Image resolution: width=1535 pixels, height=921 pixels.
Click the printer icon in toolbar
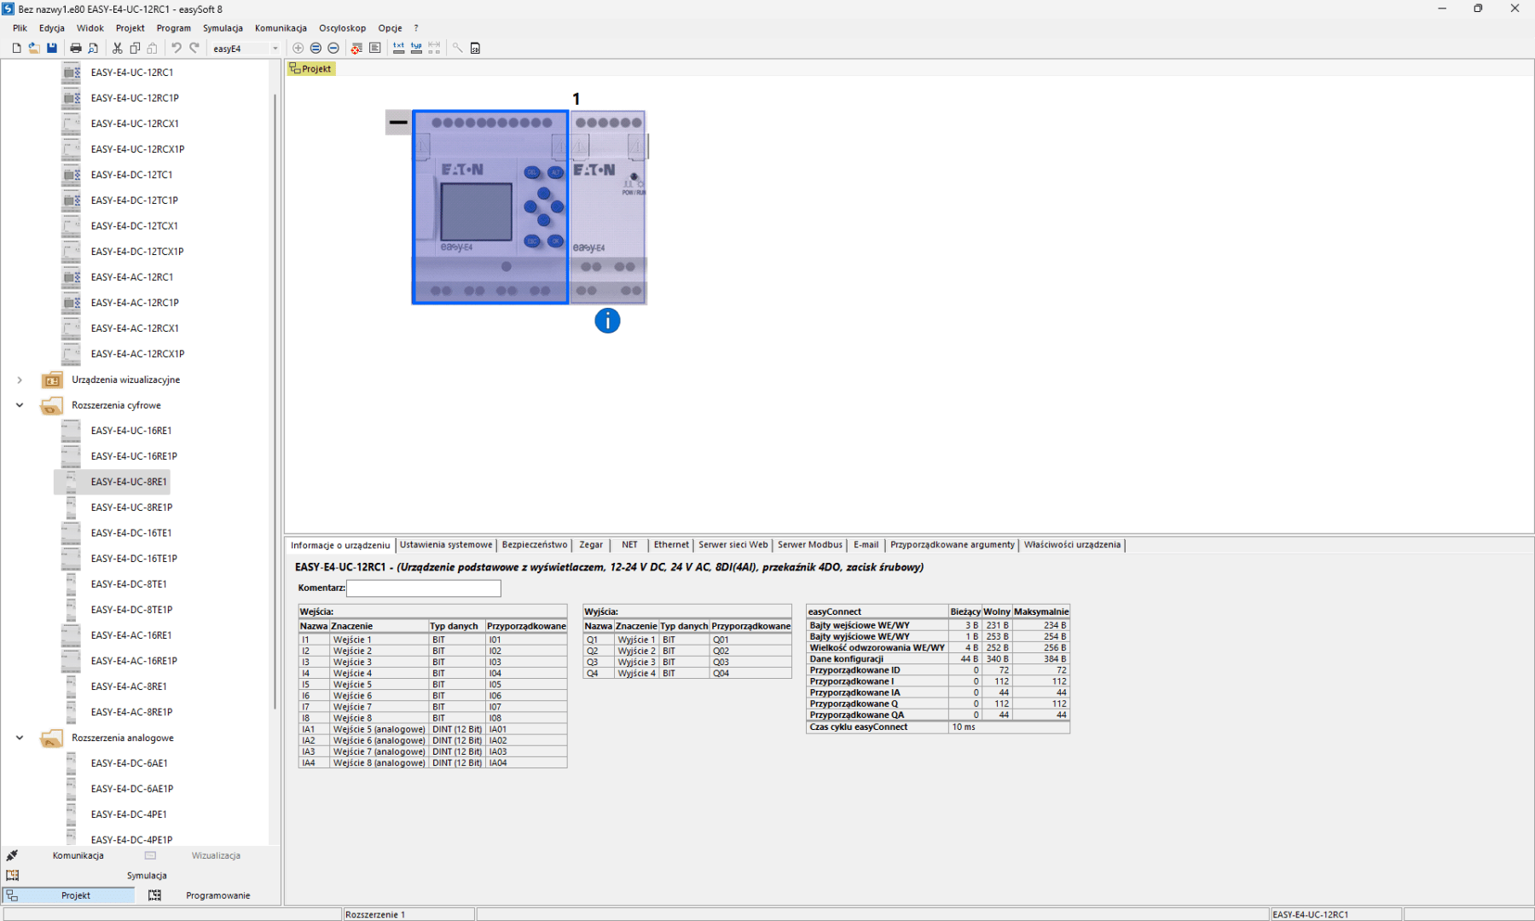tap(76, 49)
